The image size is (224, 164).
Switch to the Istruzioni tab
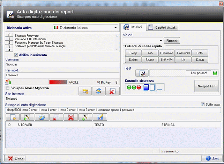(134, 27)
